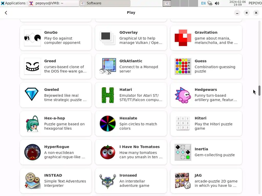The image size is (262, 196).
Task: Click the I Have No Tomatoes tomato icon
Action: [x=108, y=152]
